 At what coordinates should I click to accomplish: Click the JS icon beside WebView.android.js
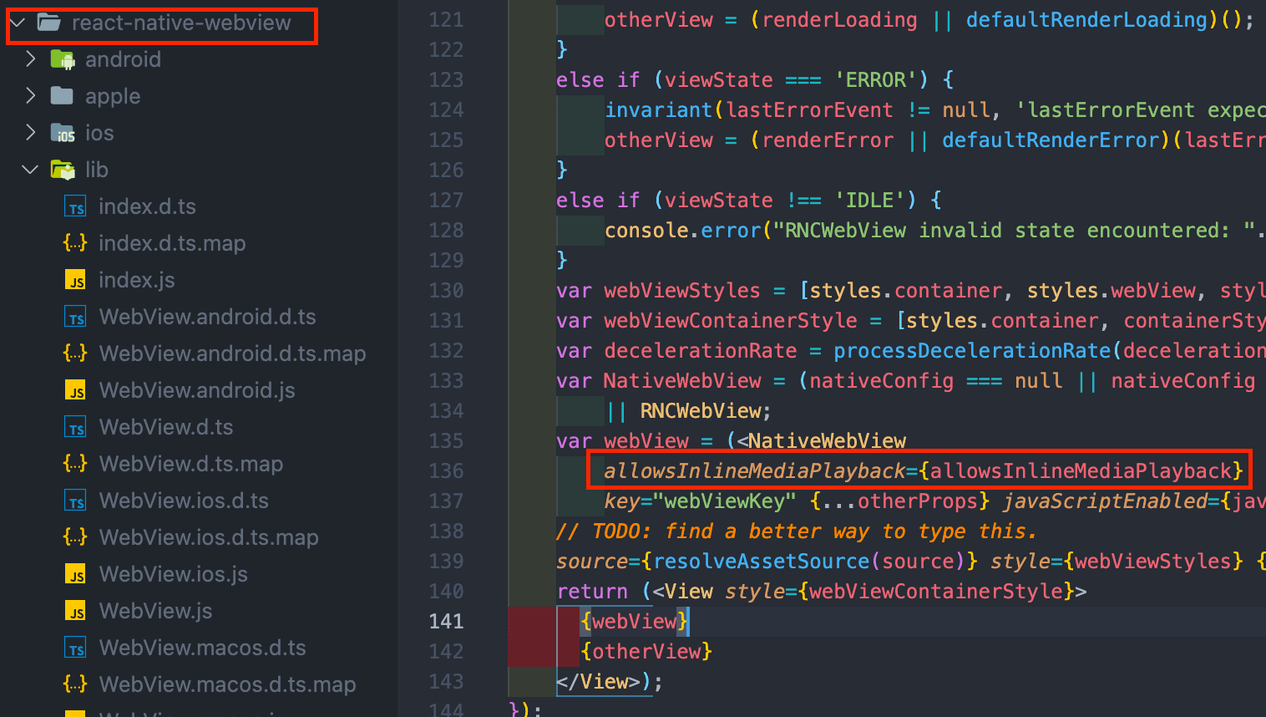pos(75,390)
